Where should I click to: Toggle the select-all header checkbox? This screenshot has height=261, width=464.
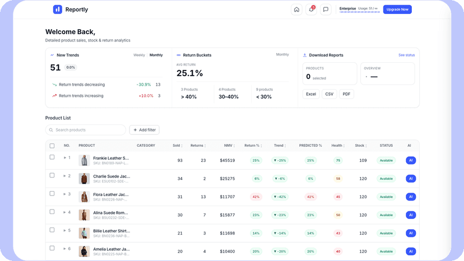52,146
